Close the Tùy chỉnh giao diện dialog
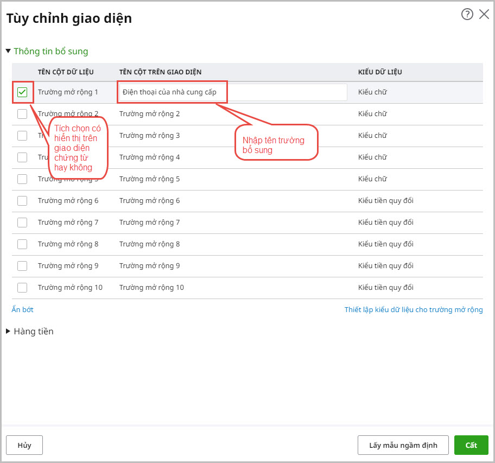This screenshot has width=495, height=463. click(484, 15)
